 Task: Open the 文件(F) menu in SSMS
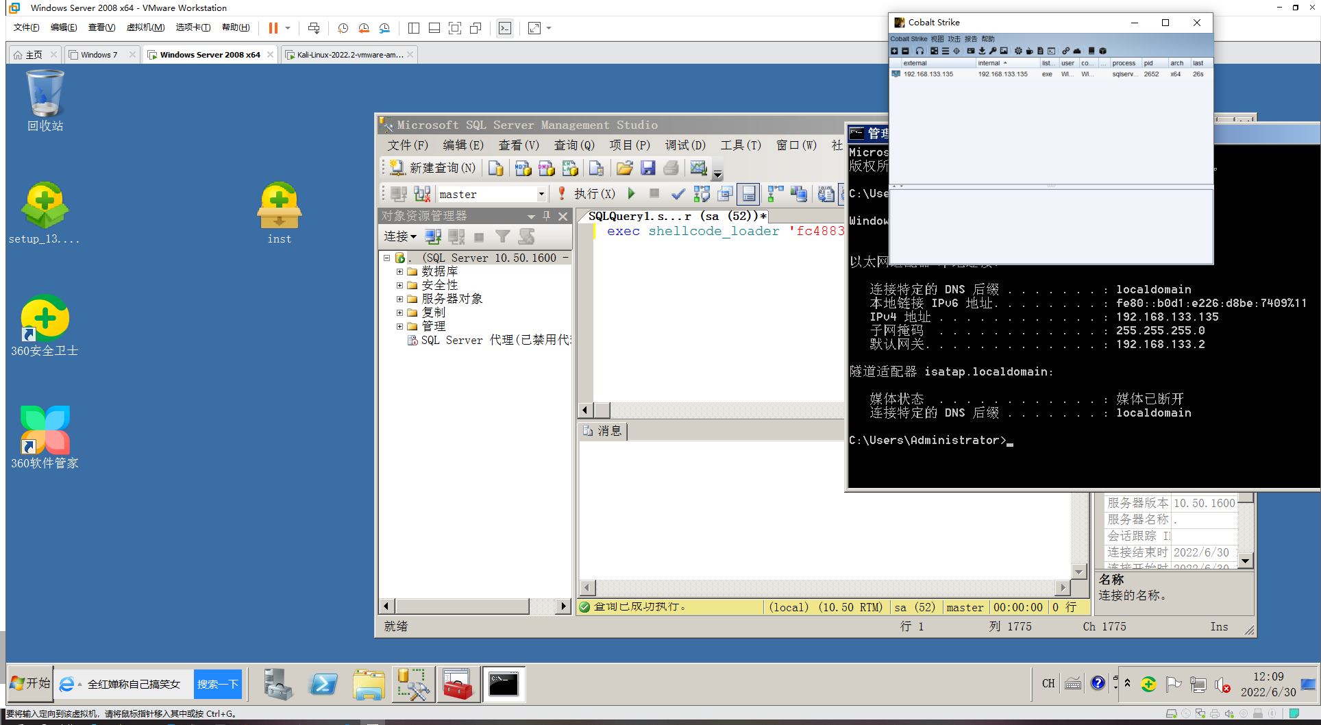click(408, 145)
